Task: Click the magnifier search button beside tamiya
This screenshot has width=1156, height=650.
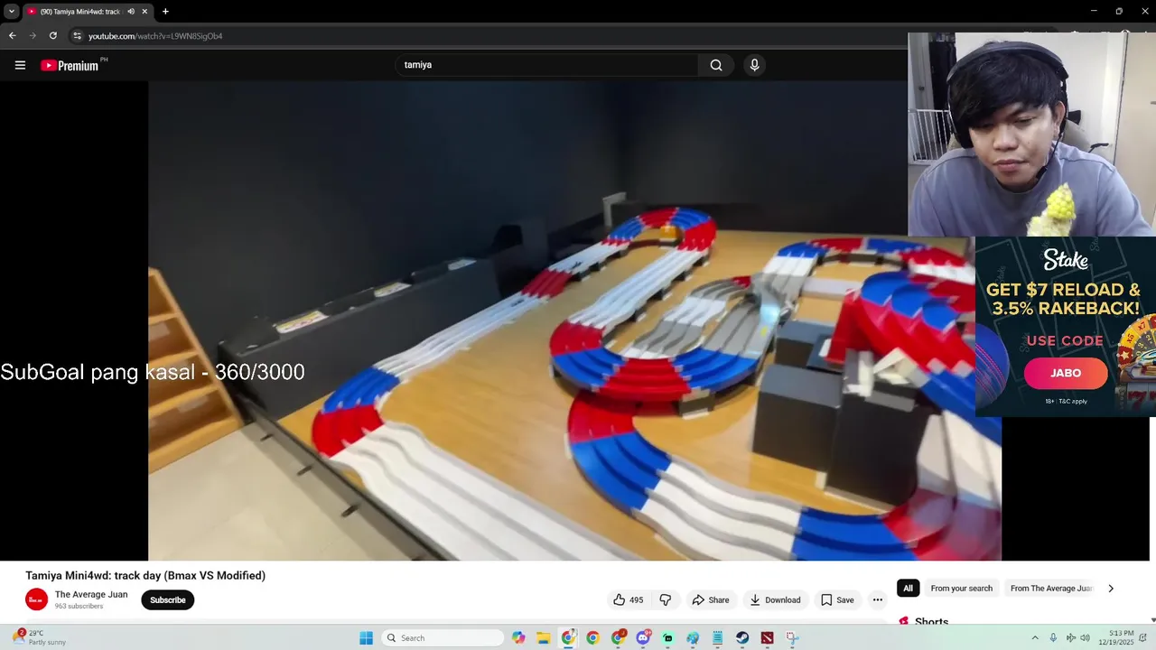Action: tap(716, 65)
